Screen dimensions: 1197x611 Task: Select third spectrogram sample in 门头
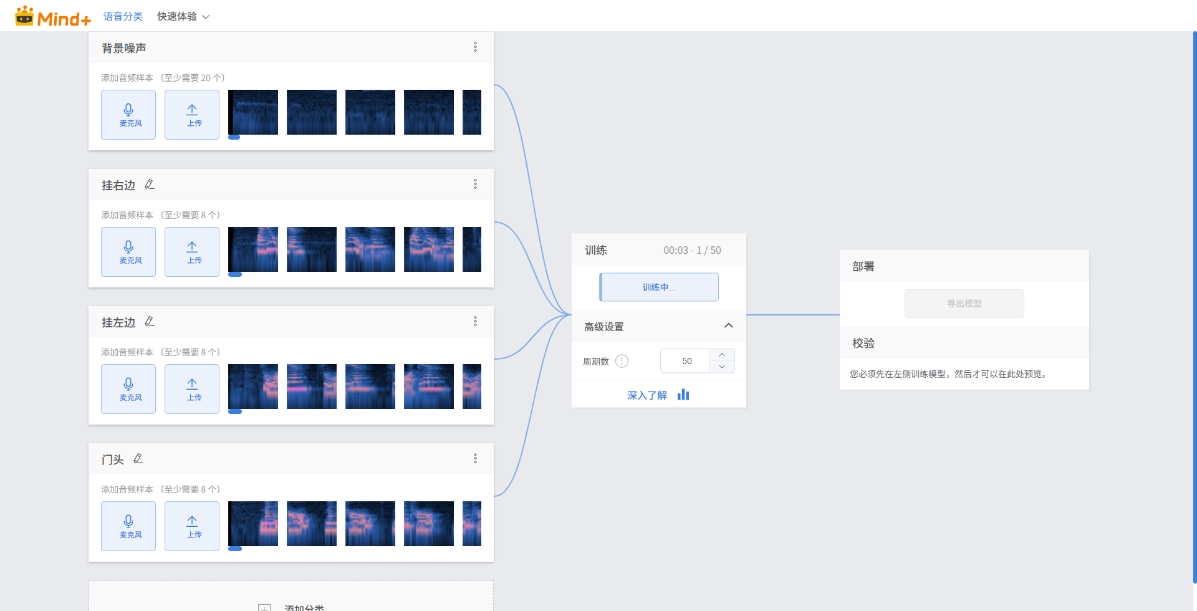point(370,524)
